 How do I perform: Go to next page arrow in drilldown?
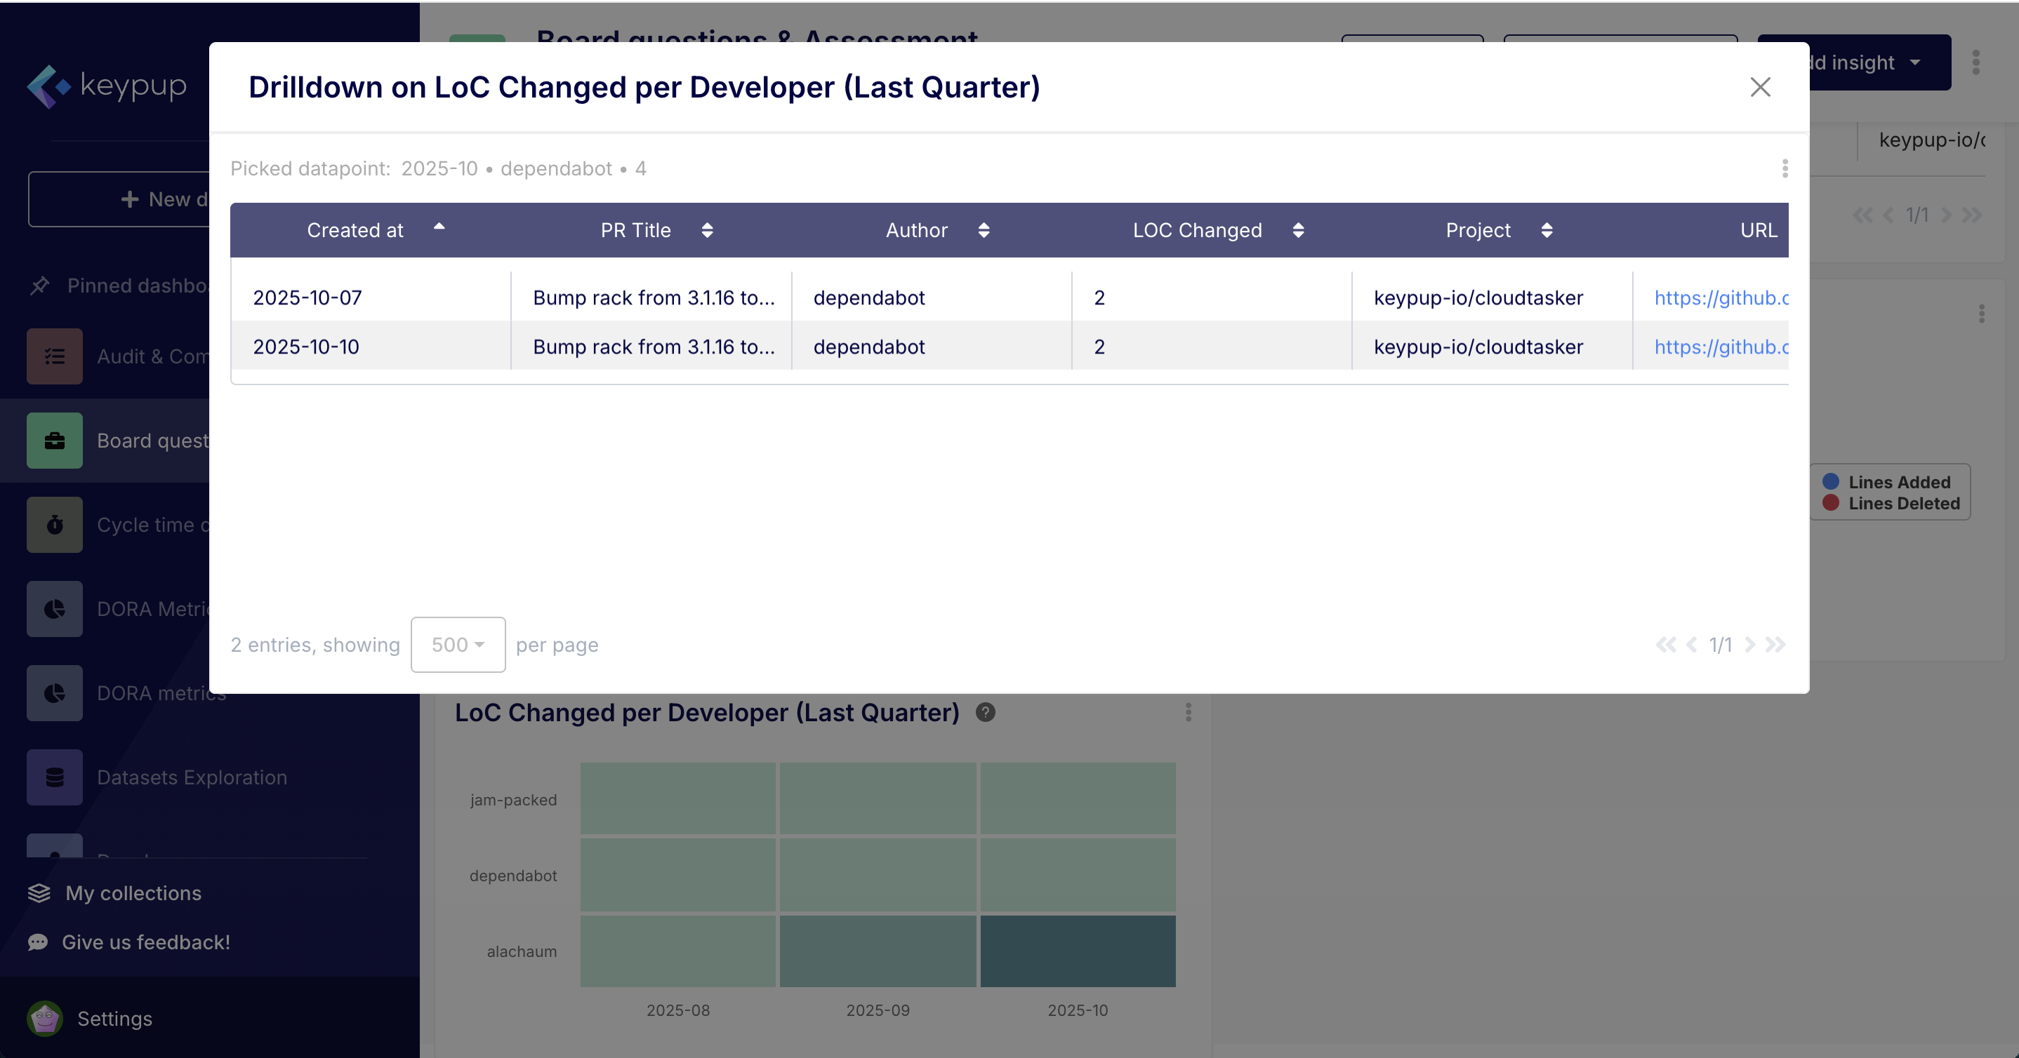[x=1749, y=645]
